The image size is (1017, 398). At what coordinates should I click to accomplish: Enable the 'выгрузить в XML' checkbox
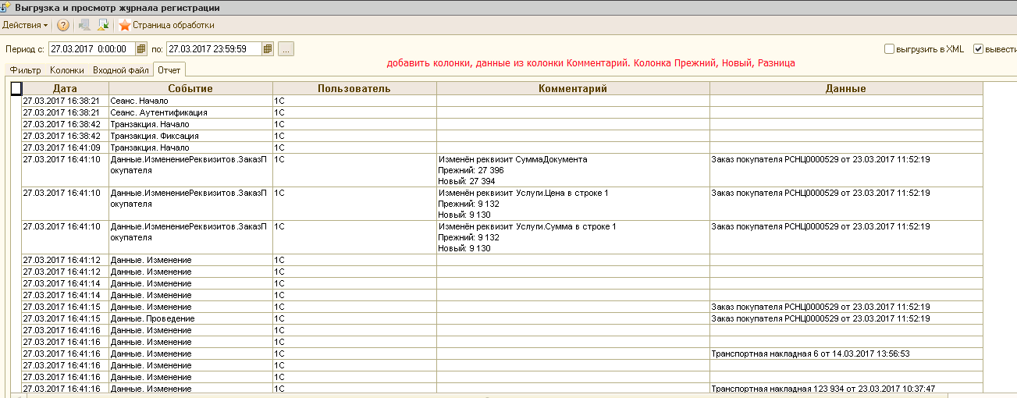[889, 49]
